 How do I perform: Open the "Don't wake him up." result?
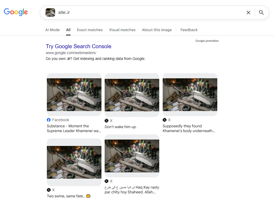coord(121,127)
